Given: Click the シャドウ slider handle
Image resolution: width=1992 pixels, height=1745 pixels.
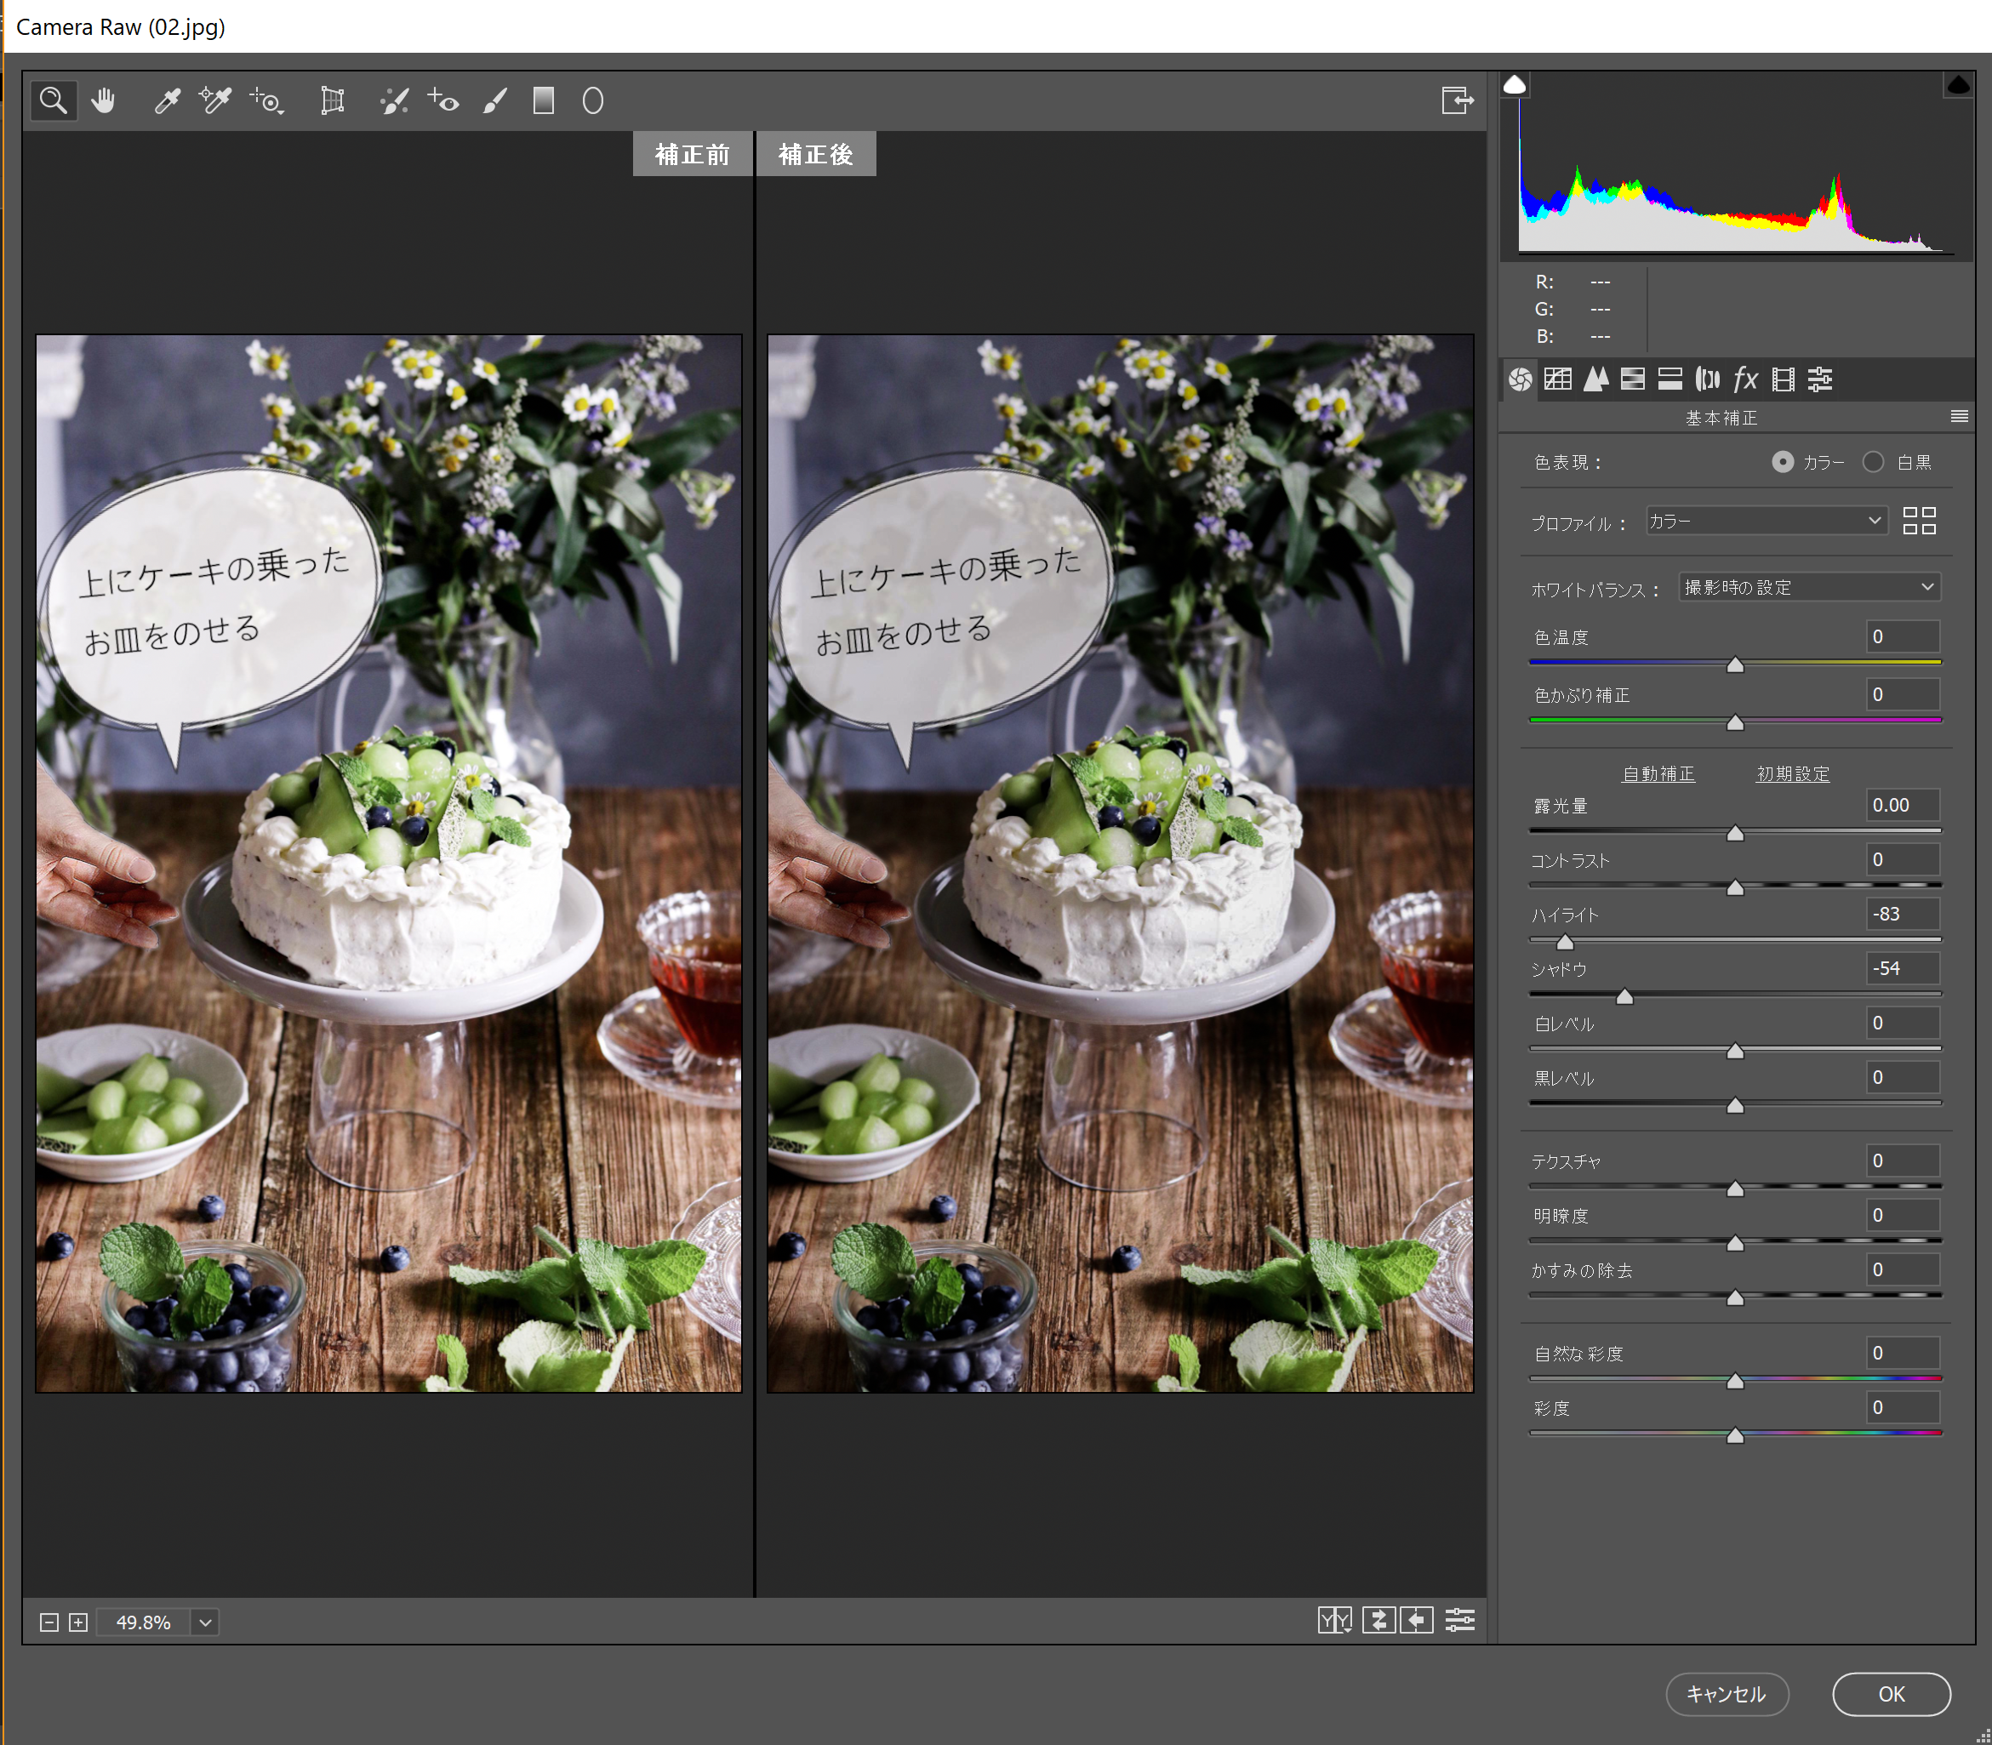Looking at the screenshot, I should [x=1624, y=996].
